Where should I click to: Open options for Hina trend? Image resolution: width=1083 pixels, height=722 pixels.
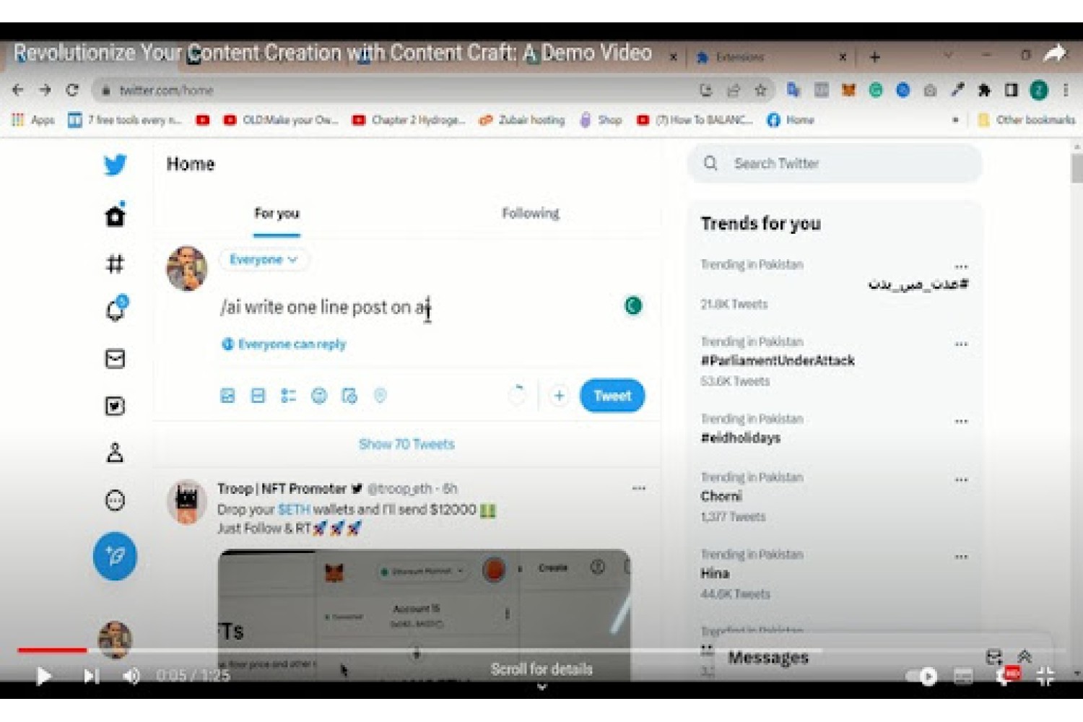tap(961, 557)
